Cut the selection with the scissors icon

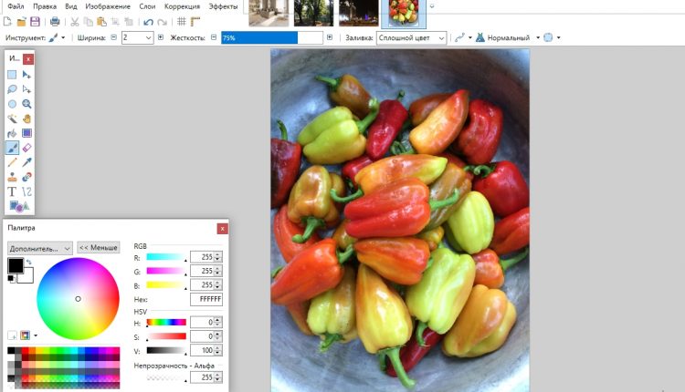(75, 21)
